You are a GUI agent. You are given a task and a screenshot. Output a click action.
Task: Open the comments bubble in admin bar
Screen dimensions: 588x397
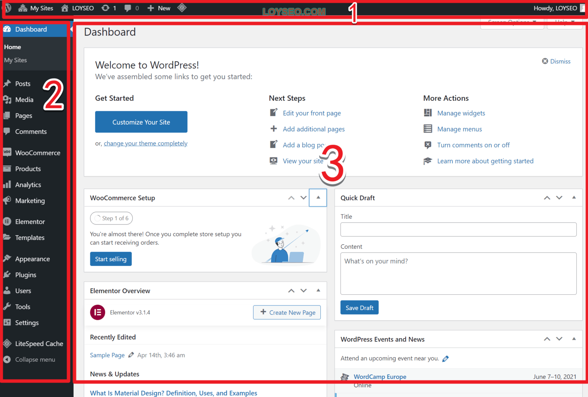click(131, 8)
